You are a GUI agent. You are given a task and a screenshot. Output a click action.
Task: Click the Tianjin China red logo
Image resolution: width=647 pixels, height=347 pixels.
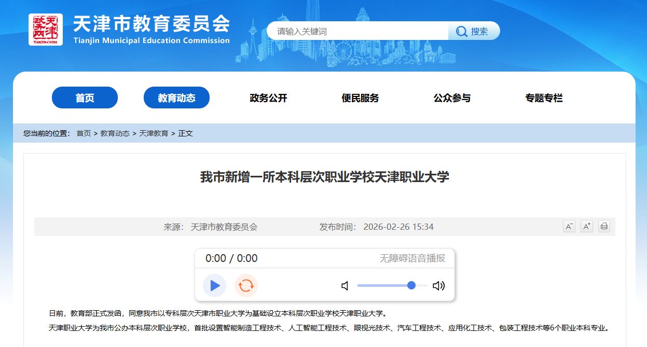tap(45, 30)
